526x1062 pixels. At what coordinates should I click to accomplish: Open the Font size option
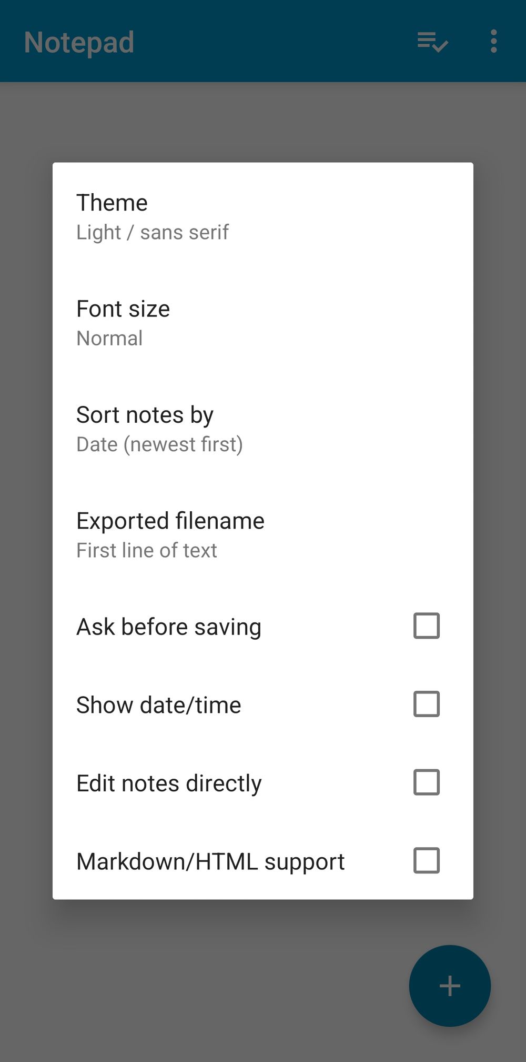(x=123, y=309)
